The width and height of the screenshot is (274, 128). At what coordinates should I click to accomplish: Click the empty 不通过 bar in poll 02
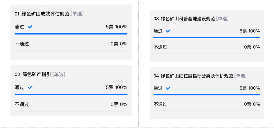tap(71, 111)
